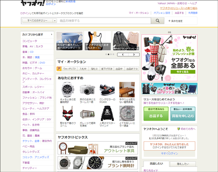
Task: Open the ブランド腕時計 topic banner
Action: (98, 163)
